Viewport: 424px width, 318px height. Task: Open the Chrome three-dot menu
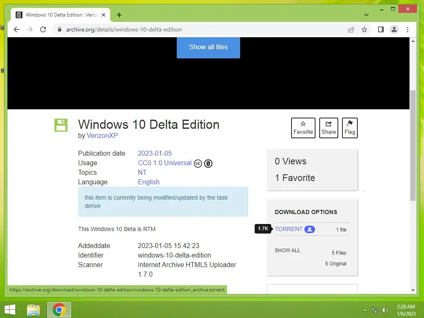[407, 29]
